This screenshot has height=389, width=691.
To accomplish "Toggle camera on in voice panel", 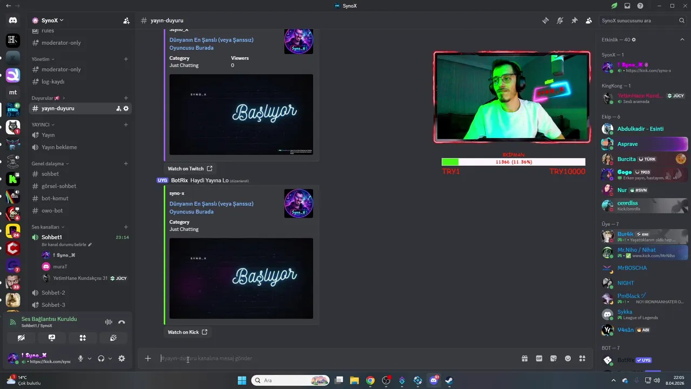I will [21, 338].
